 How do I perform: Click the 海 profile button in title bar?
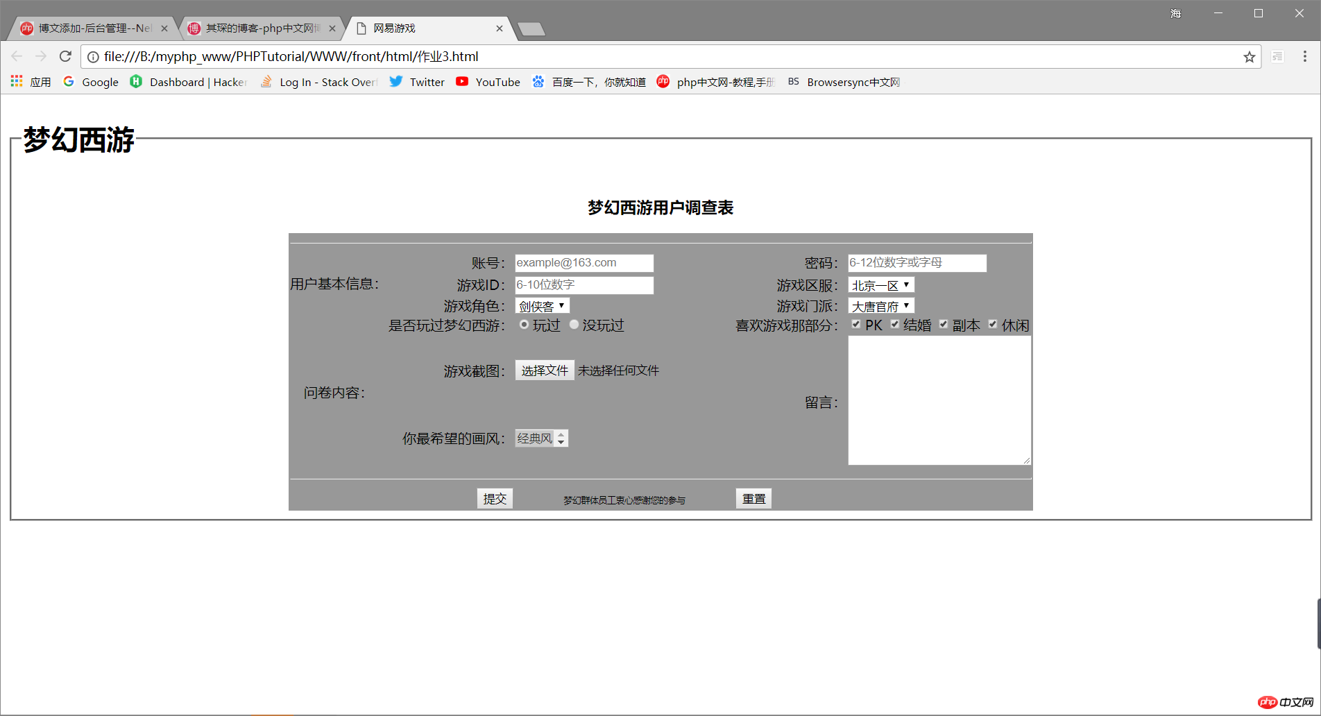click(1175, 14)
